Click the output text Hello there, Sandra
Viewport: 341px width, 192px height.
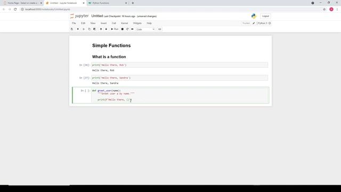(x=105, y=83)
